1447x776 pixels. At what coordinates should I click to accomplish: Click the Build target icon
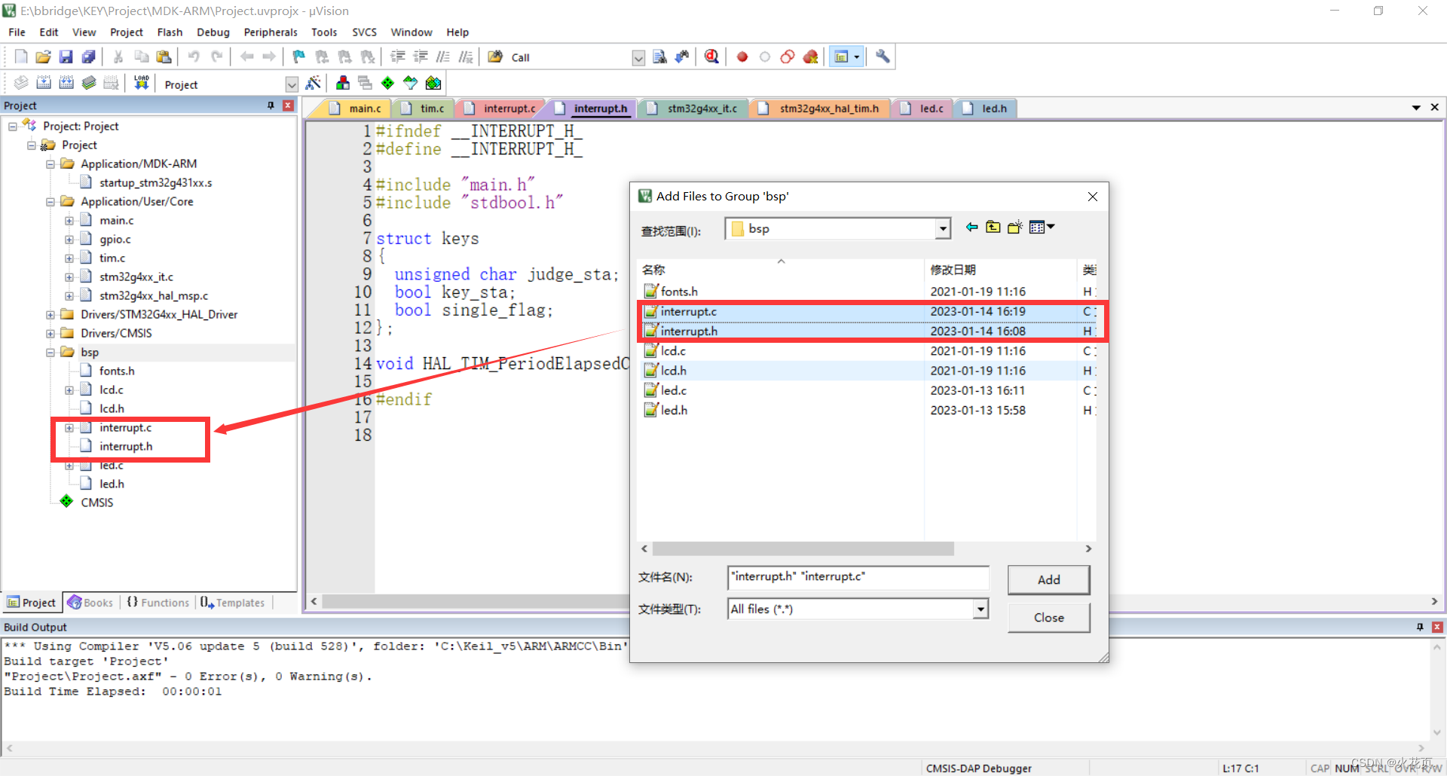44,83
